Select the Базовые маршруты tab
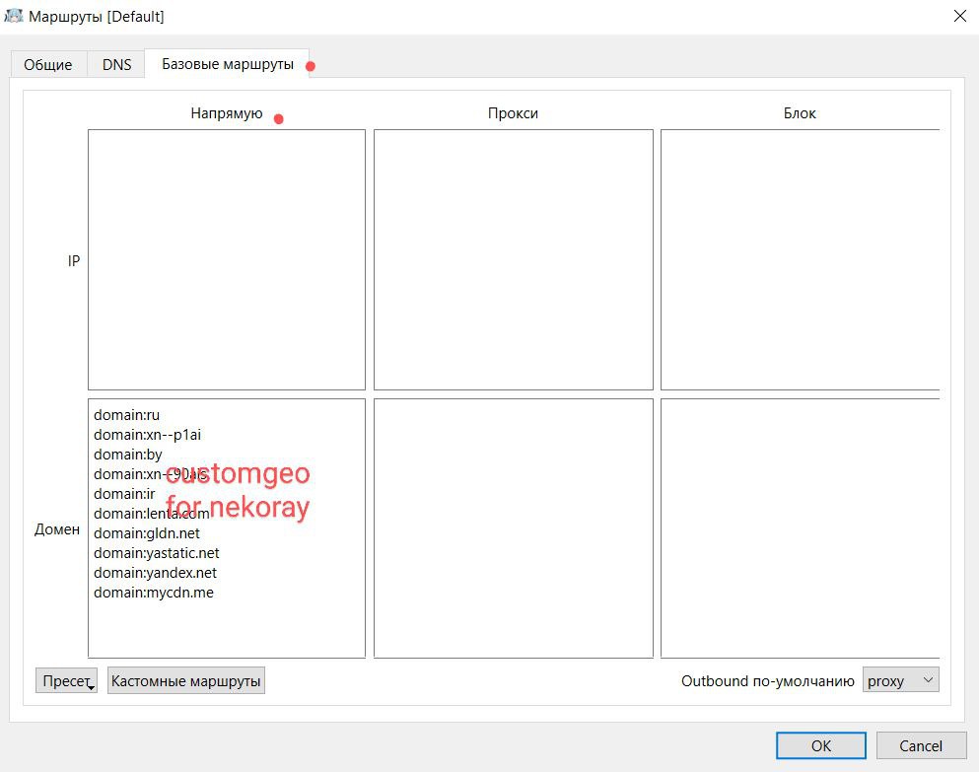The height and width of the screenshot is (772, 979). click(x=227, y=64)
